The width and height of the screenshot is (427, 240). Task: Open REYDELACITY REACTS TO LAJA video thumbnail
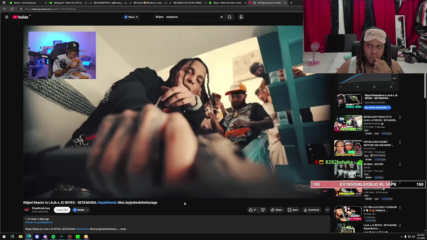[x=348, y=123]
